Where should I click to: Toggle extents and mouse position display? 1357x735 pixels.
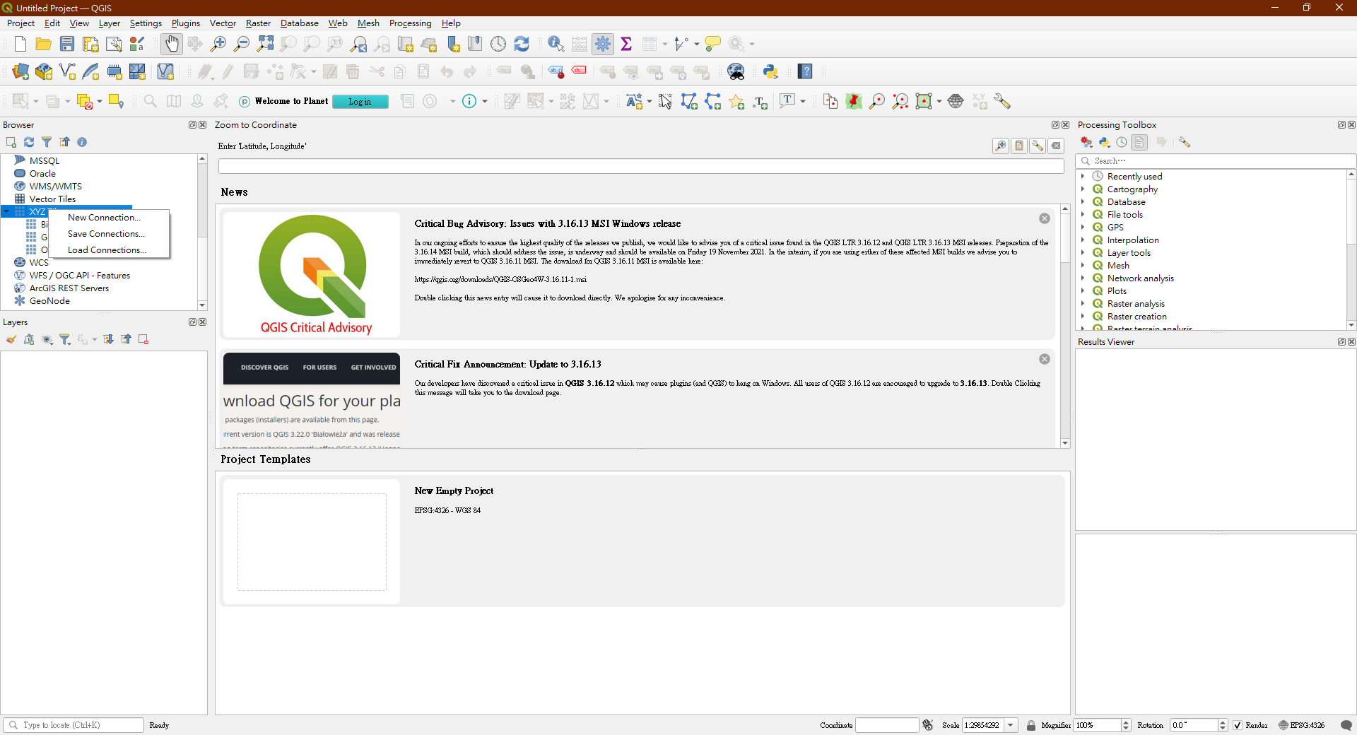click(928, 725)
